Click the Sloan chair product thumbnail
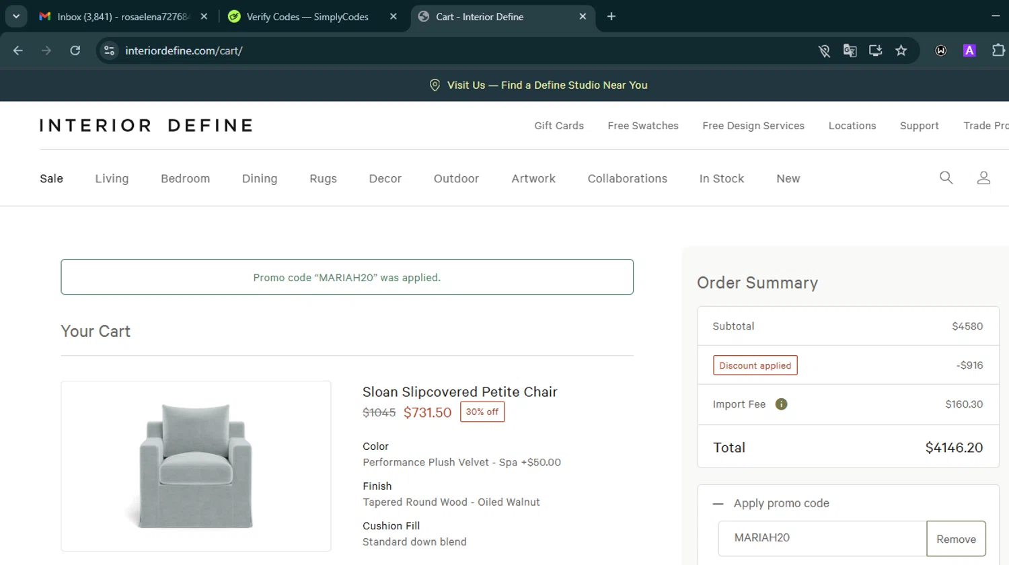 point(196,466)
